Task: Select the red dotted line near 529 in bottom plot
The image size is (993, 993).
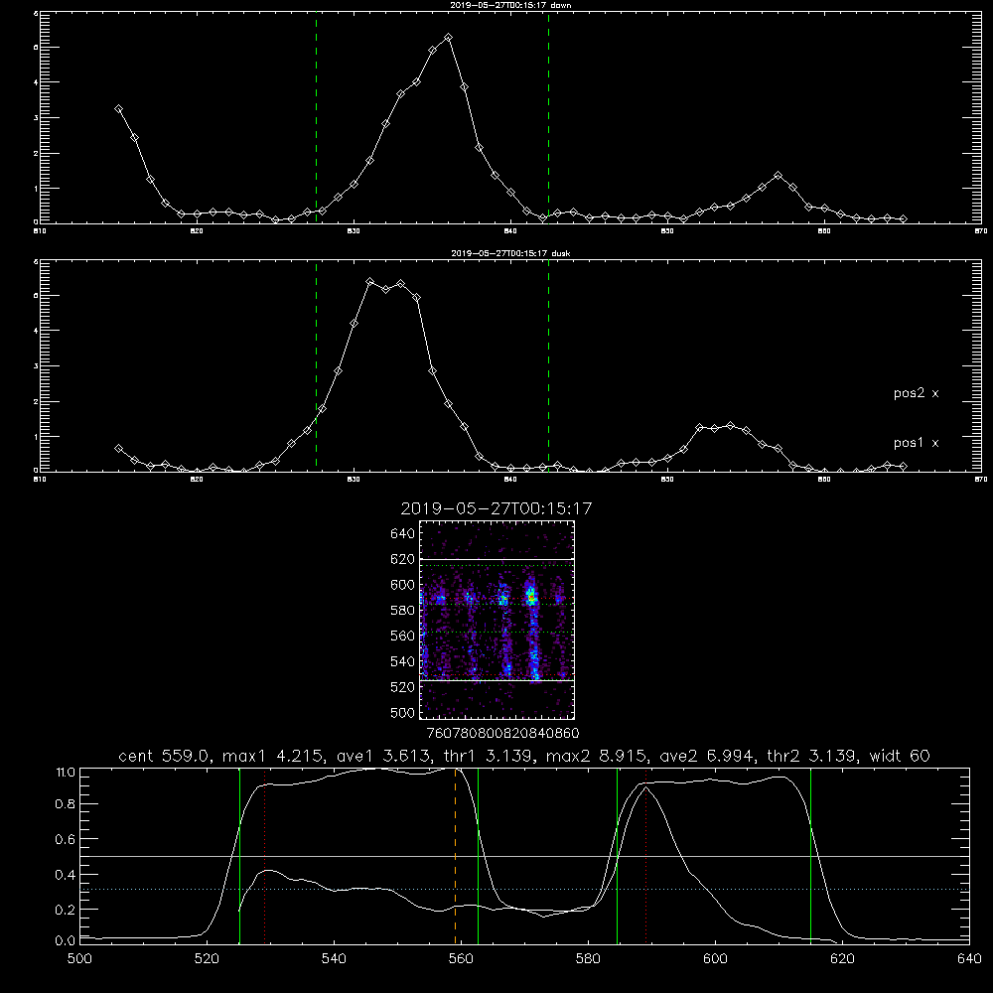Action: pyautogui.click(x=265, y=856)
